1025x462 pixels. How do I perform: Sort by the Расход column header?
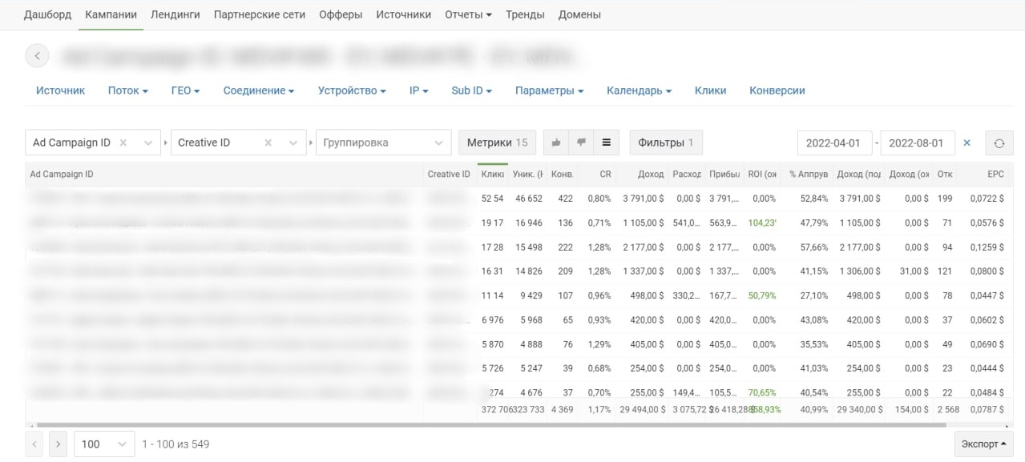[x=687, y=174]
